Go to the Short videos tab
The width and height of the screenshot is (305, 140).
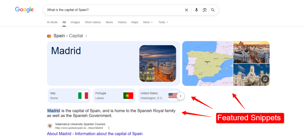93,22
